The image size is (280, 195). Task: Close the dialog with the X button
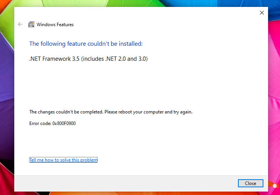point(262,13)
